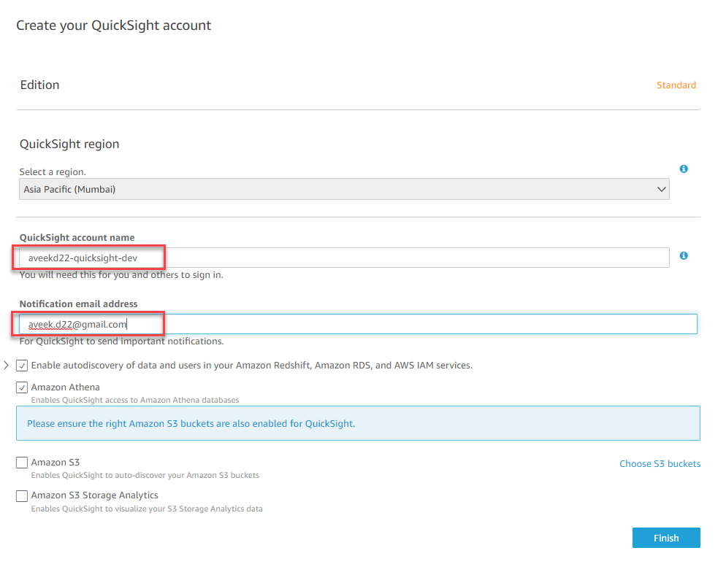Expand the autodiscovery options chevron
The width and height of the screenshot is (726, 564).
[7, 365]
